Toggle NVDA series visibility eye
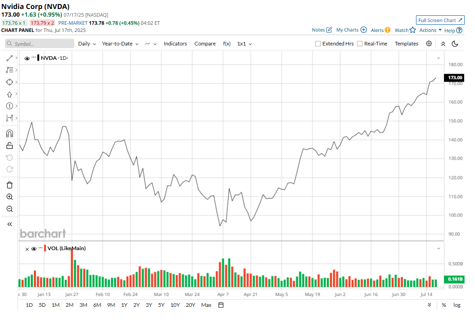This screenshot has width=475, height=323. pyautogui.click(x=27, y=58)
